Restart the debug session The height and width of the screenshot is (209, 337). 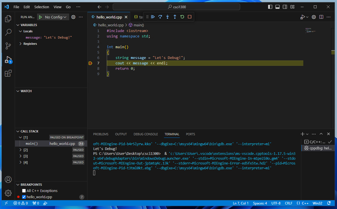[182, 17]
